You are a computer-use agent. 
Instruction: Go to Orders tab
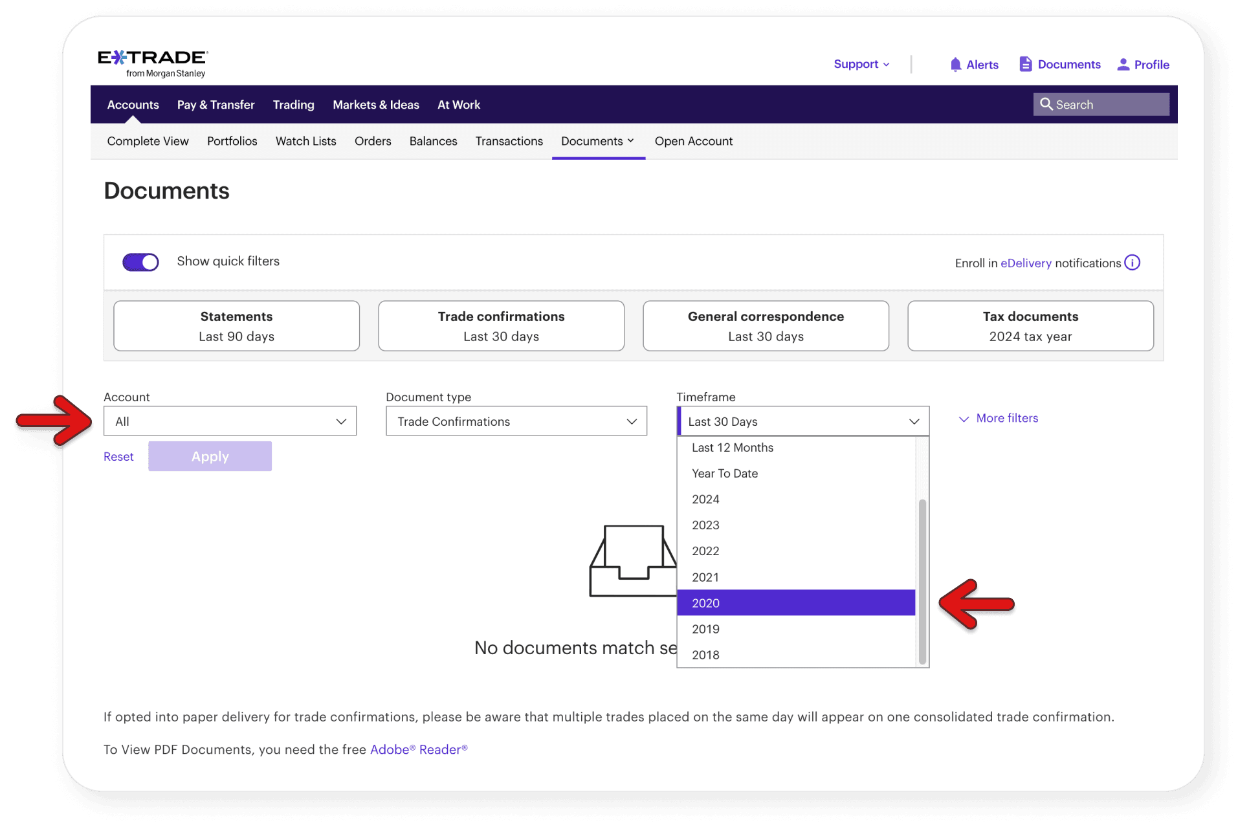pyautogui.click(x=373, y=141)
